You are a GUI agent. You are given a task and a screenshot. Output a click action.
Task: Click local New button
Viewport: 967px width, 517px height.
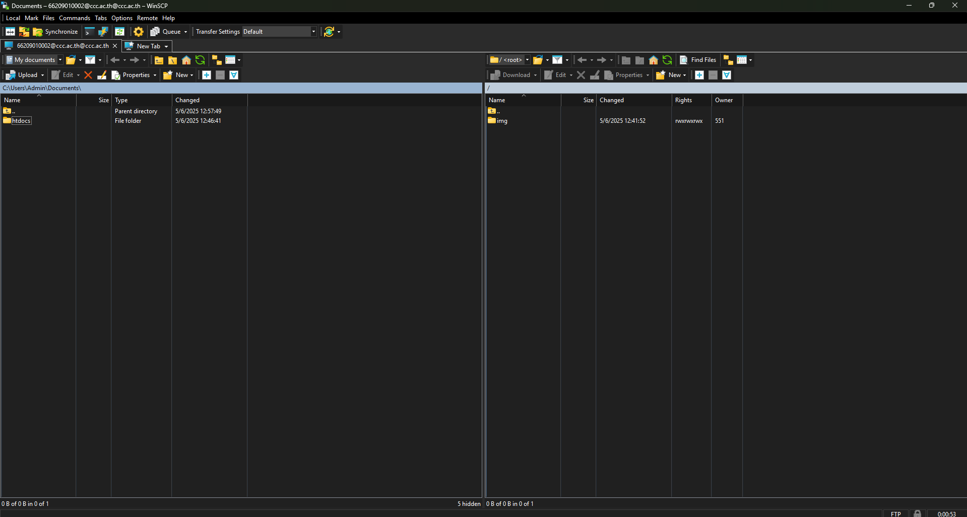176,75
